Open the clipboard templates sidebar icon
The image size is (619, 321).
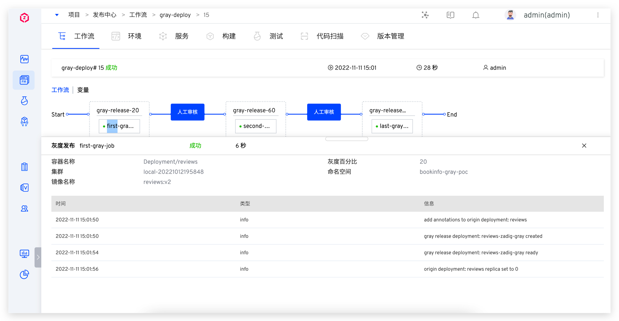click(25, 167)
